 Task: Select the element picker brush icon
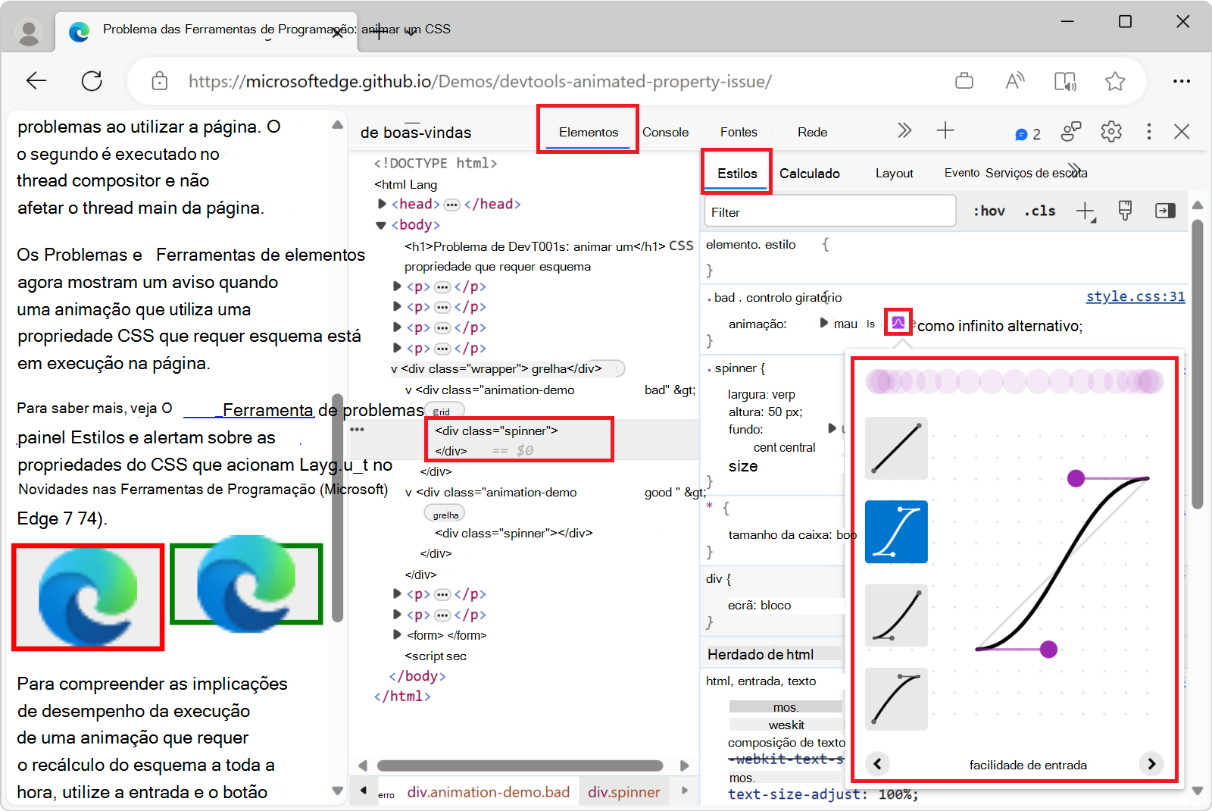tap(1125, 211)
